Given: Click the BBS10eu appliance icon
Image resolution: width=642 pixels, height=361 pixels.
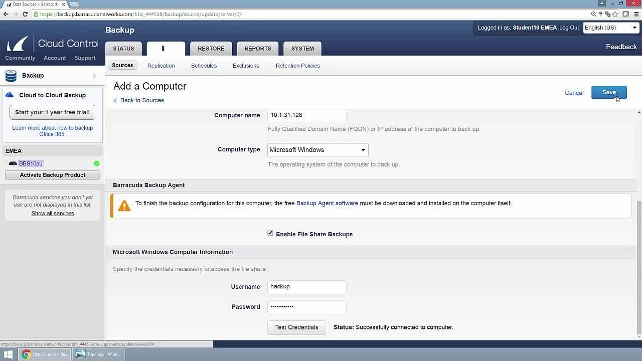Looking at the screenshot, I should [13, 163].
